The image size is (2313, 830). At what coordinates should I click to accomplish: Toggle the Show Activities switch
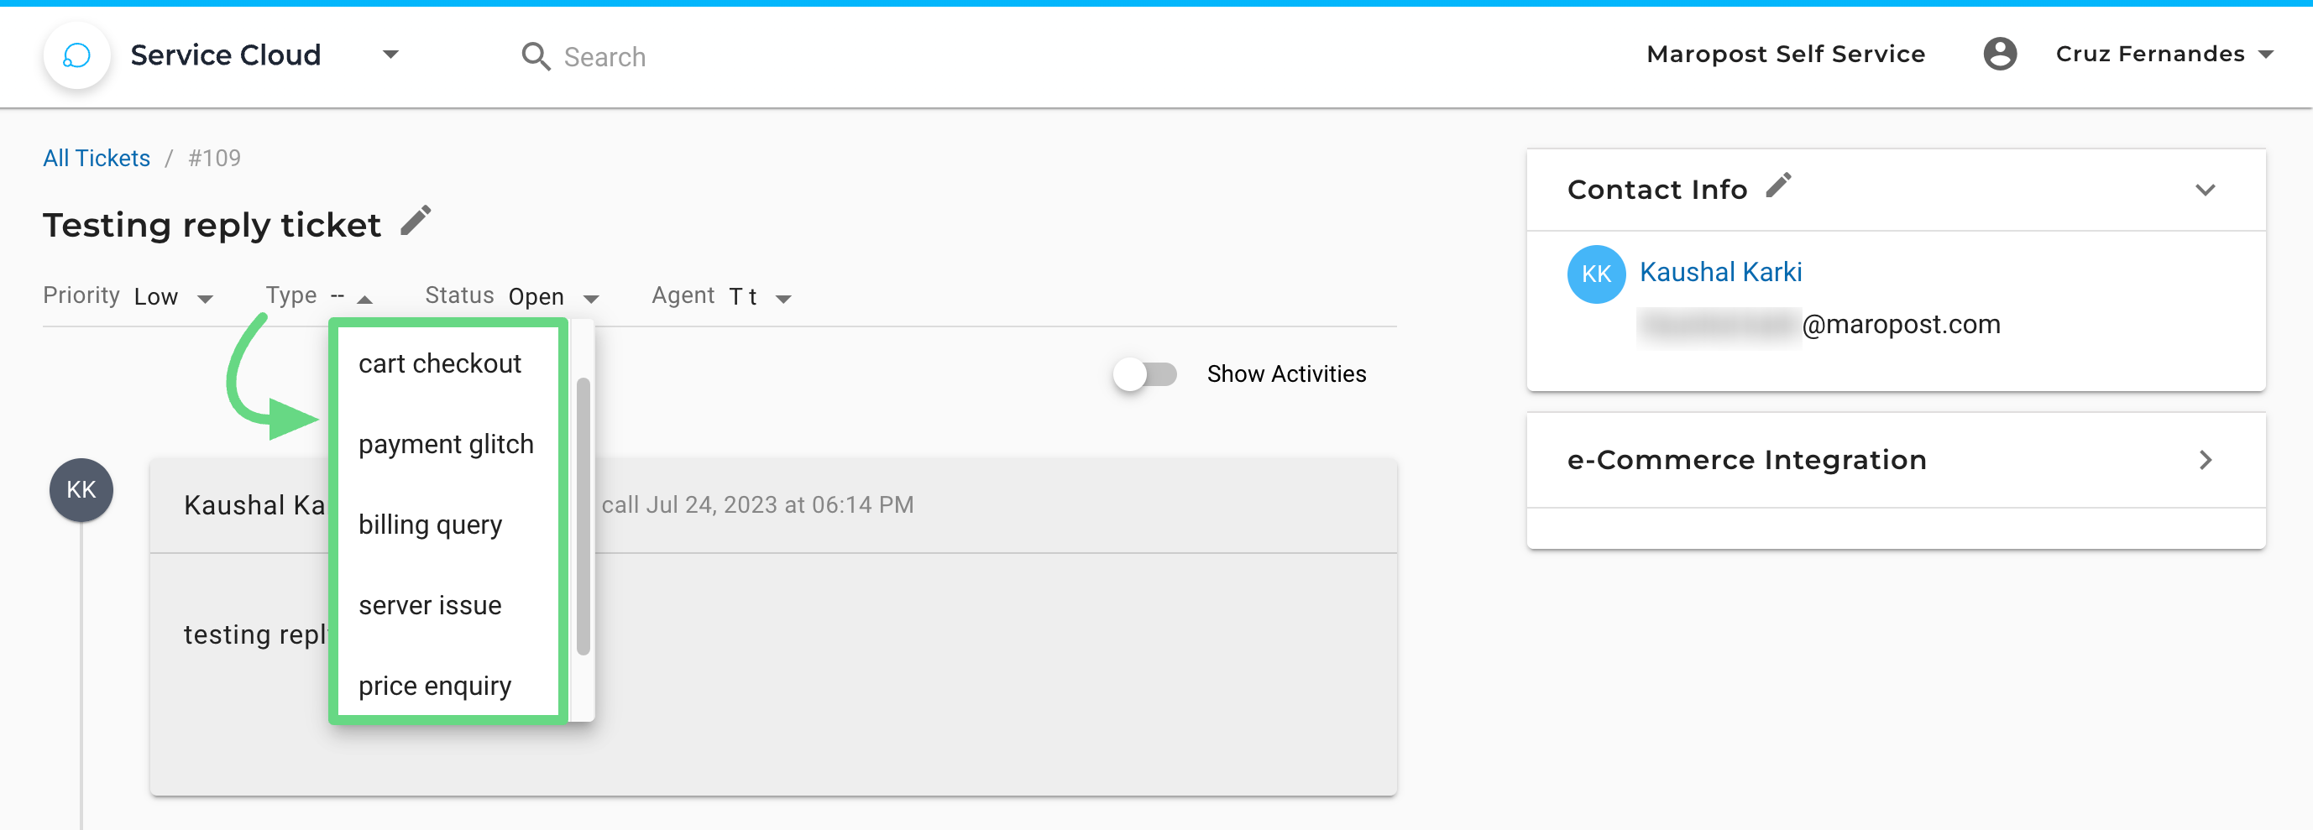pyautogui.click(x=1145, y=374)
